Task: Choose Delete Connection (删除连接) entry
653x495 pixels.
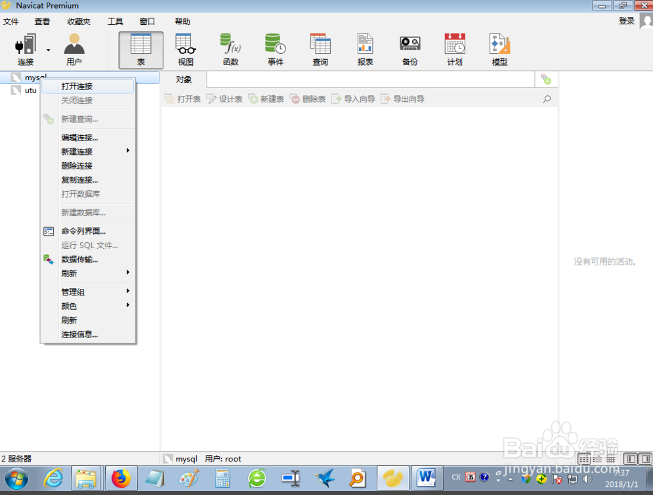Action: tap(88, 166)
